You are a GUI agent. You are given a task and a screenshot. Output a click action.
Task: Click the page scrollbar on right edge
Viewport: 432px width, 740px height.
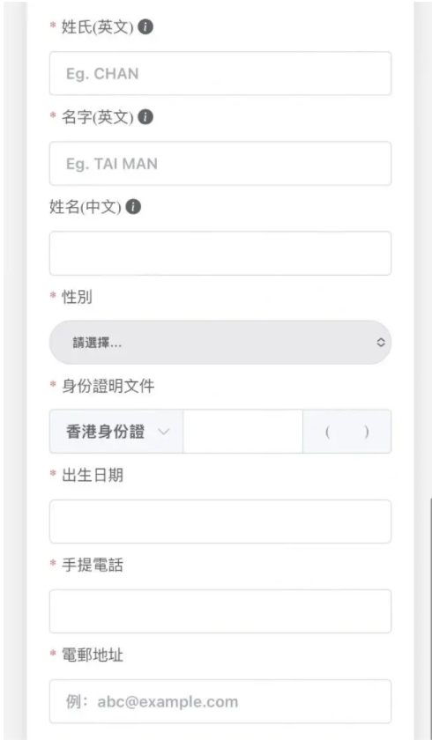coord(430,618)
